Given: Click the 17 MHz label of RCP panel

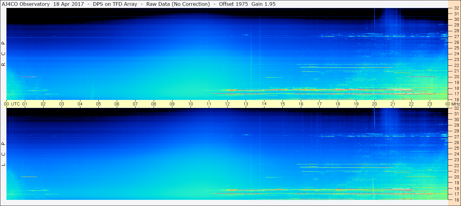Looking at the screenshot, I should [x=456, y=94].
